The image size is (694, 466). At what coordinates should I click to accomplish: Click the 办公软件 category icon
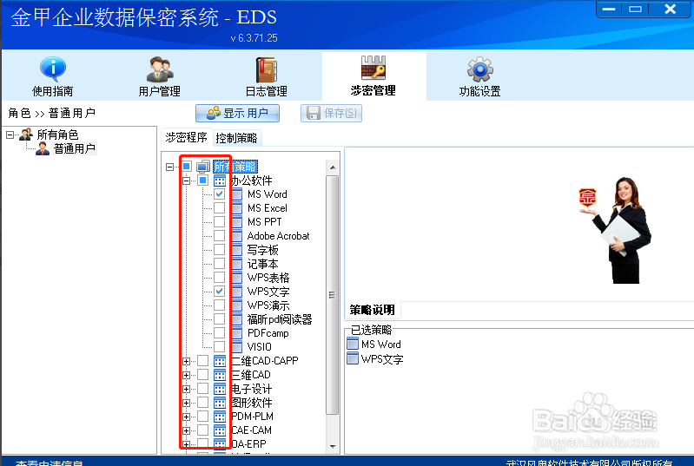pyautogui.click(x=220, y=180)
